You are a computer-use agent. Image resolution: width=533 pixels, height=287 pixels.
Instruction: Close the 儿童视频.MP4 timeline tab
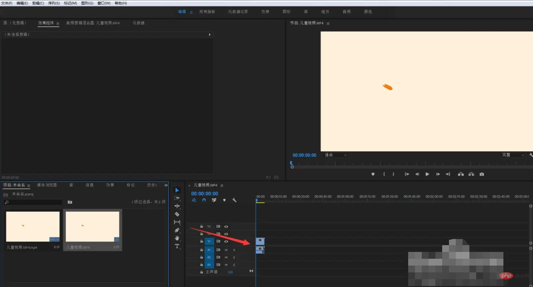pyautogui.click(x=189, y=186)
